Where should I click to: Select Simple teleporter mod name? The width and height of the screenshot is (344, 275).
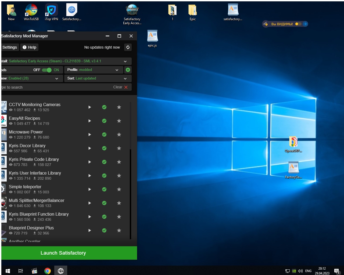[25, 187]
